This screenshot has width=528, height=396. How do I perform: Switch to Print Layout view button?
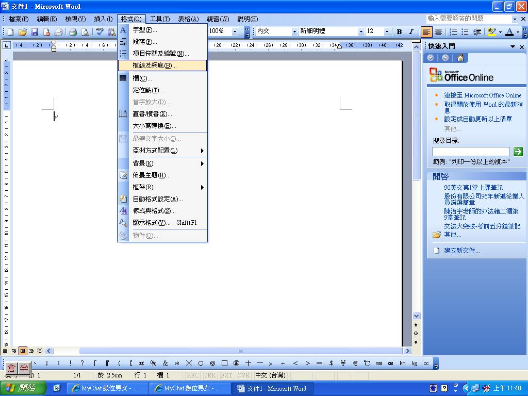click(x=23, y=351)
